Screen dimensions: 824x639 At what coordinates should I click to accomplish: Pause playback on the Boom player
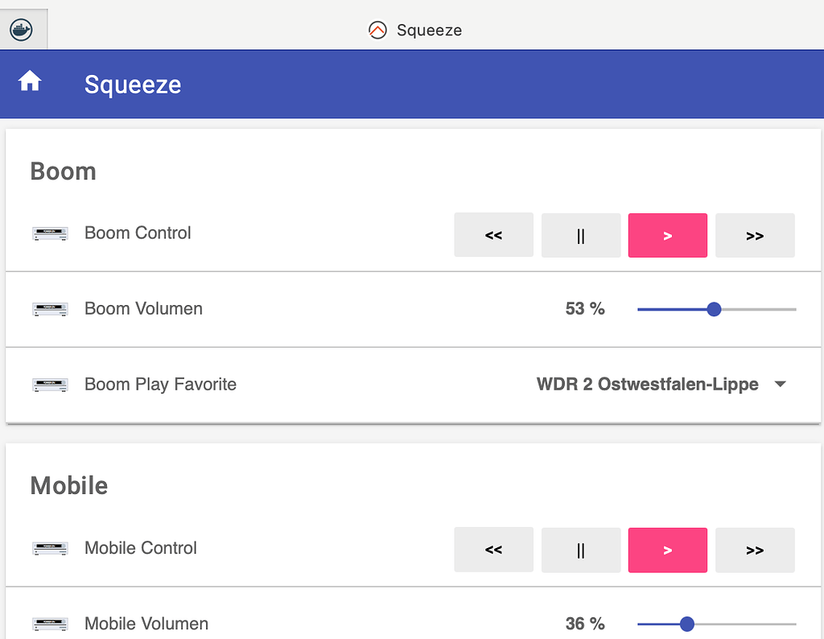(x=580, y=235)
